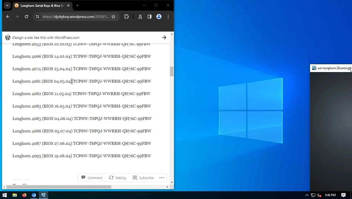Click the Longhorn 4081 (BIOS 04.05.04) line
This screenshot has width=352, height=199.
click(82, 81)
